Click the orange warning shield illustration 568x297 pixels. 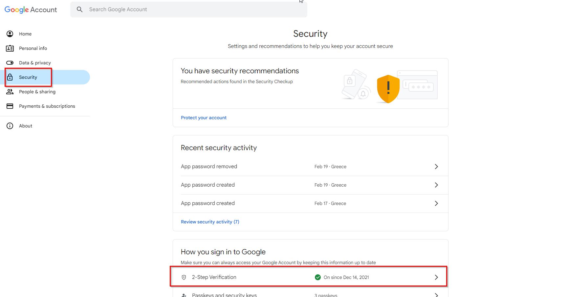point(388,89)
